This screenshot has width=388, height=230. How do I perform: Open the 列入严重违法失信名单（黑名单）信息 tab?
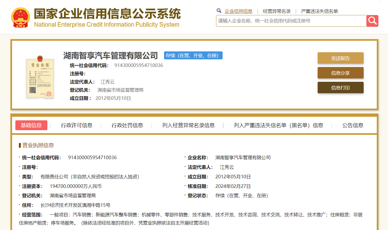(x=278, y=125)
